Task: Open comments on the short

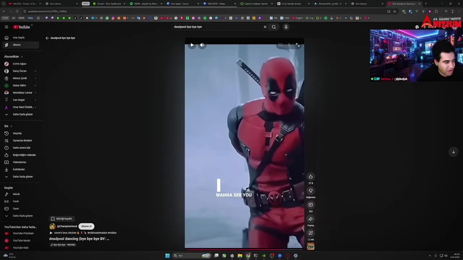Action: [311, 205]
